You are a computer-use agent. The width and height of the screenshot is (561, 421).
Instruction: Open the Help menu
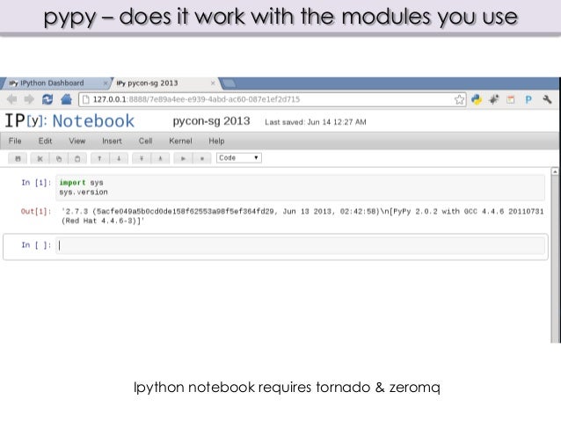coord(216,141)
